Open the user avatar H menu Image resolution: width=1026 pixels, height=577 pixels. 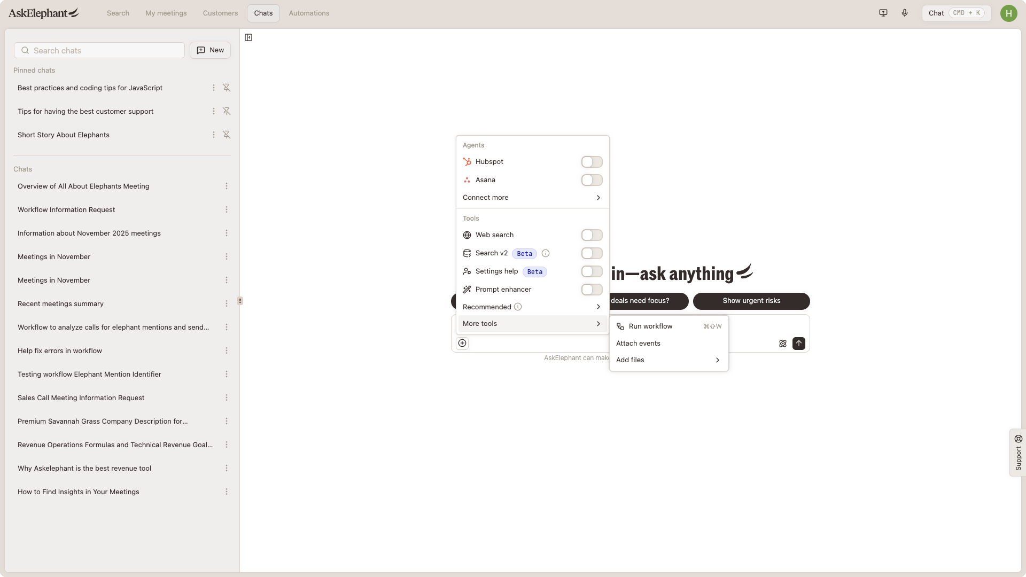pyautogui.click(x=1008, y=13)
